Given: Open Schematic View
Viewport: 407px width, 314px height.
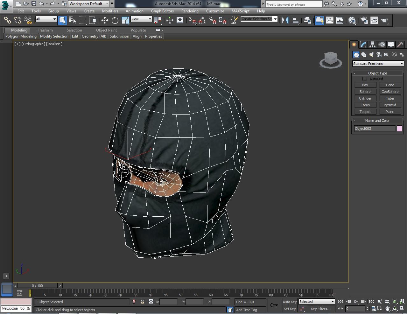Looking at the screenshot, I should tap(340, 20).
